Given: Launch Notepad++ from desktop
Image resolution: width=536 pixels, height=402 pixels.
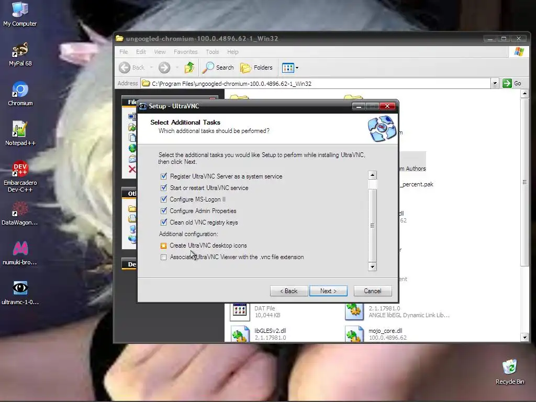Looking at the screenshot, I should pyautogui.click(x=20, y=133).
